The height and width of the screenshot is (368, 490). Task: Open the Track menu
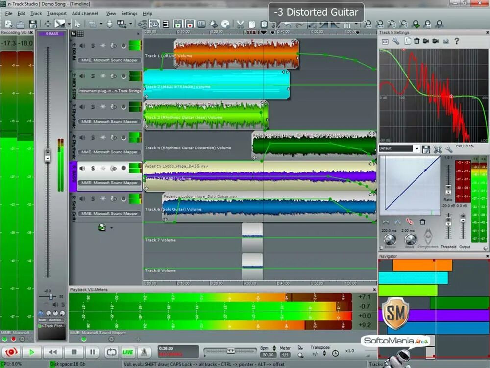[x=36, y=13]
